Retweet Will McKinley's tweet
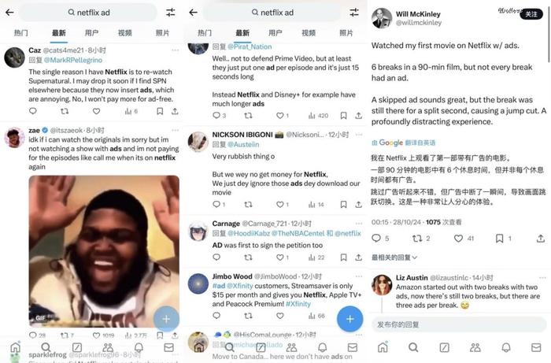The width and height of the screenshot is (551, 363). [x=417, y=239]
